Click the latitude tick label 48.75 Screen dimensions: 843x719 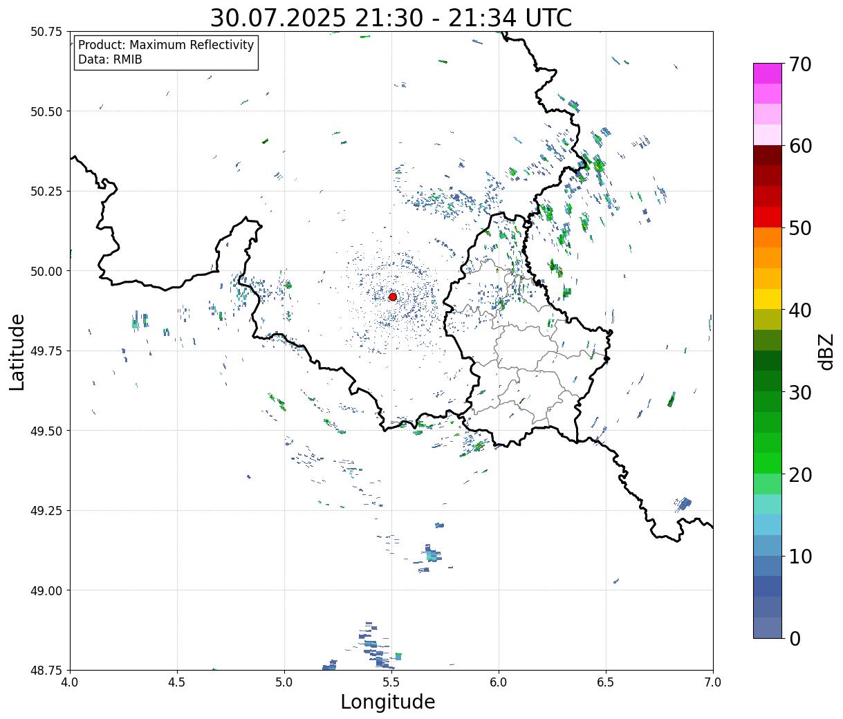(46, 670)
